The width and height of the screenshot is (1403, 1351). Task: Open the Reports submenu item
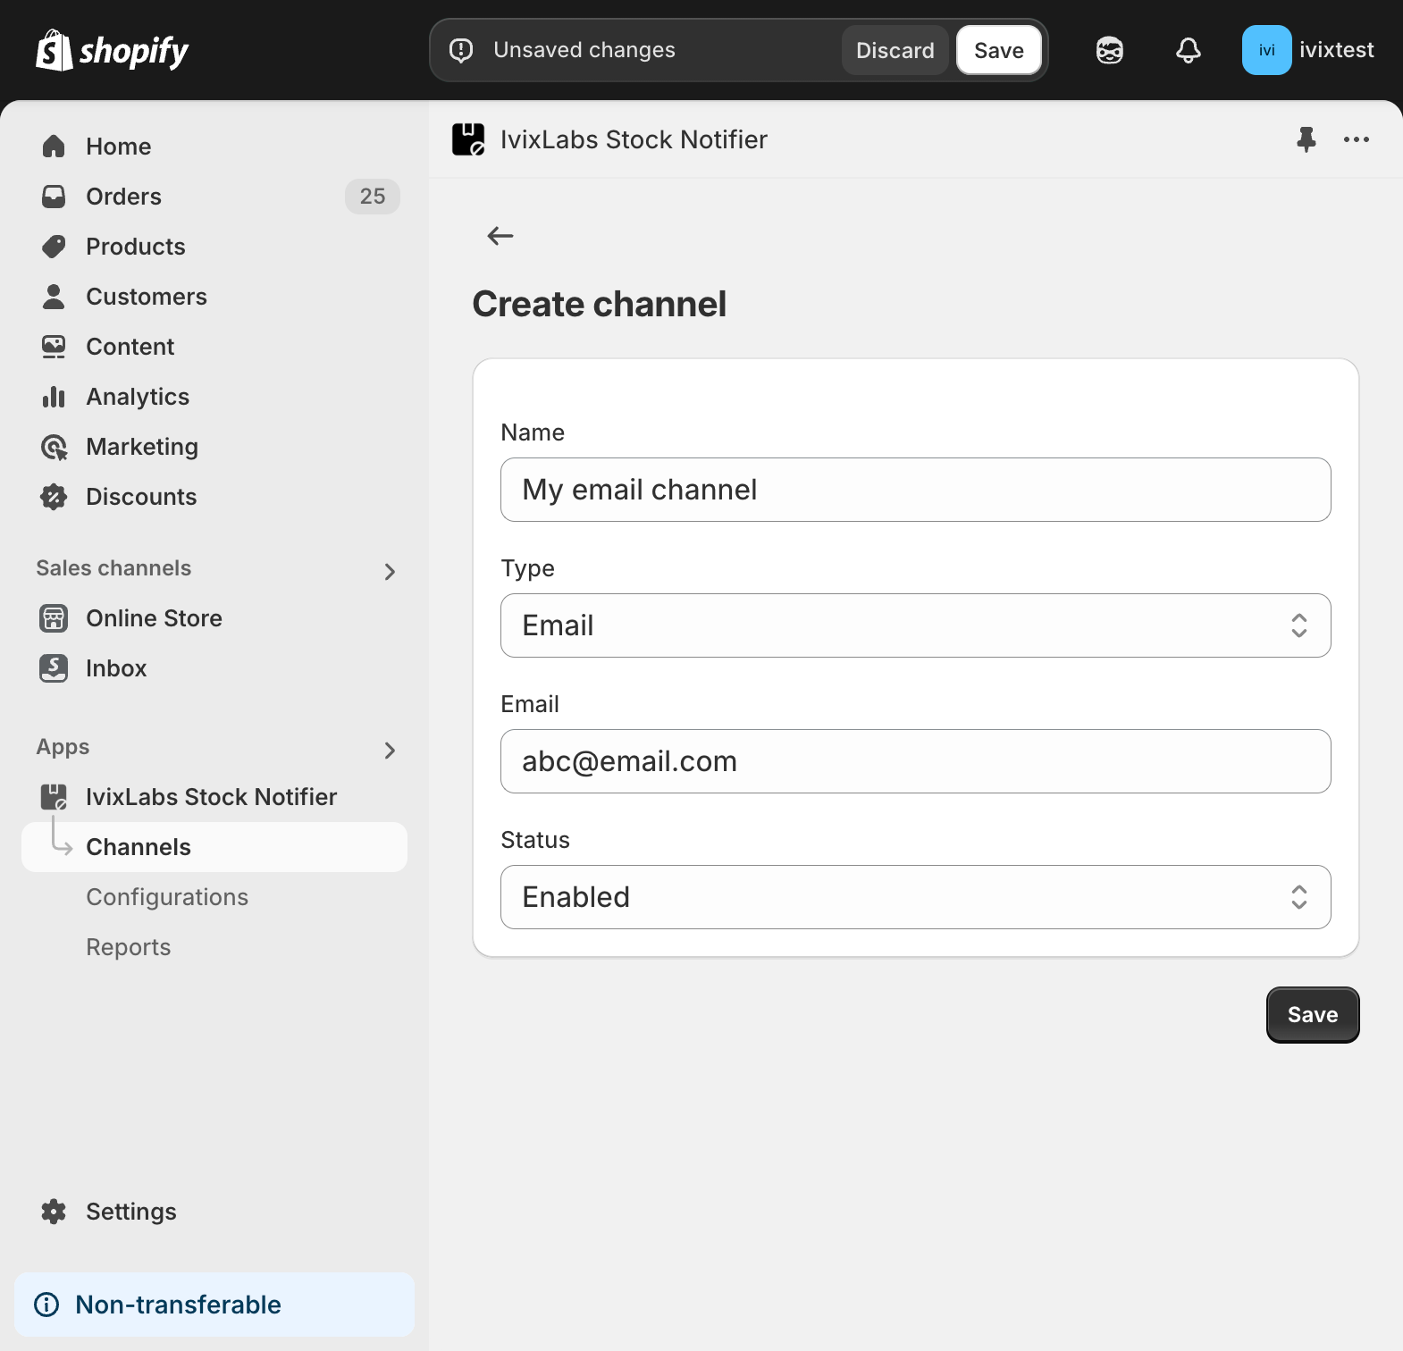(x=214, y=947)
